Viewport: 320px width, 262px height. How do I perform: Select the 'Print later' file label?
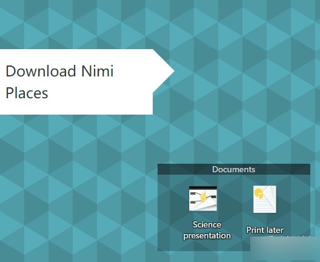[265, 230]
